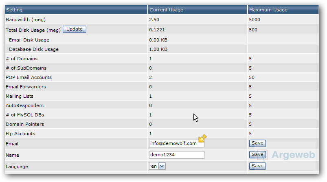Select the # of Domains label
The width and height of the screenshot is (327, 182).
tap(22, 59)
